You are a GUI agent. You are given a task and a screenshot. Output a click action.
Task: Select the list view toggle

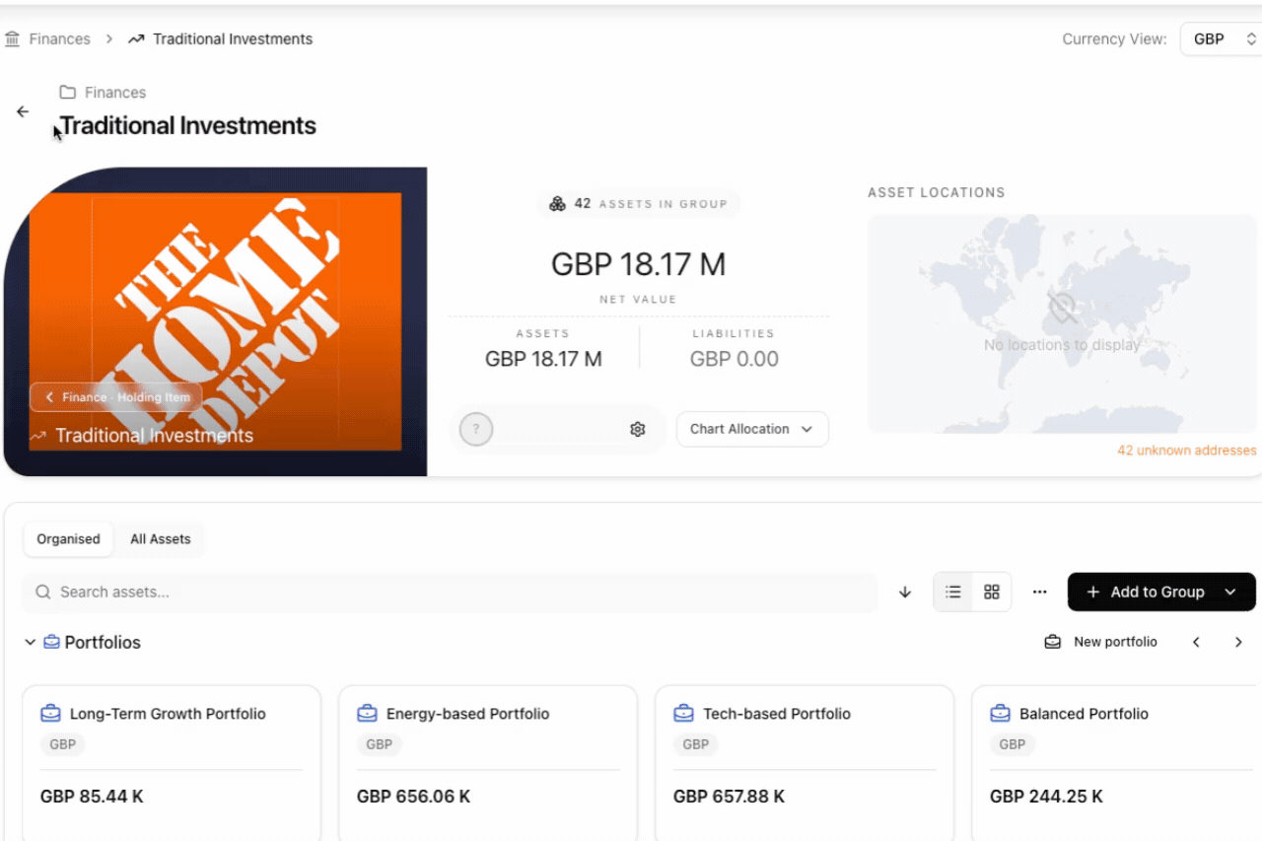(x=952, y=593)
